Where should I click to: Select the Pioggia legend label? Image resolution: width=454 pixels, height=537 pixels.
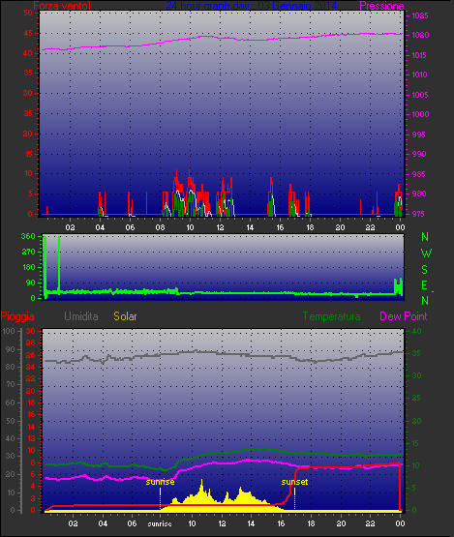[x=17, y=316]
